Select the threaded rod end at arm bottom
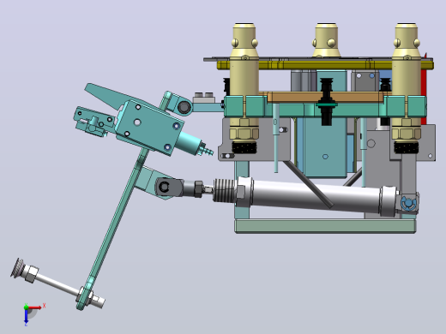 pos(99,301)
